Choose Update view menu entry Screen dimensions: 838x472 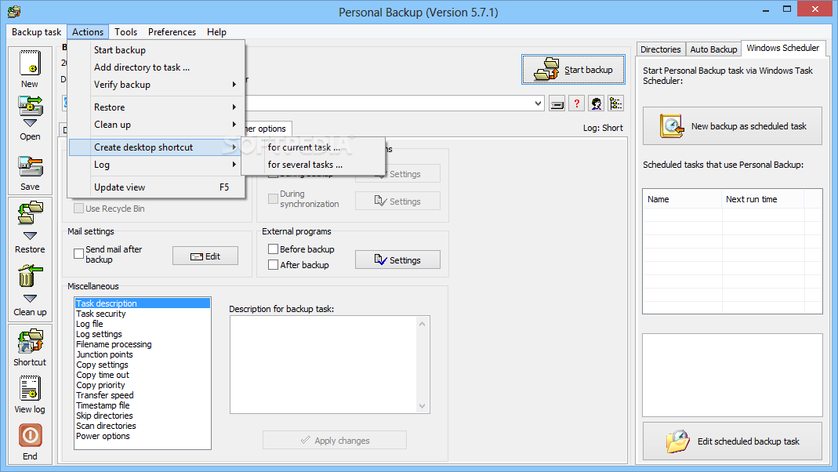pos(157,187)
